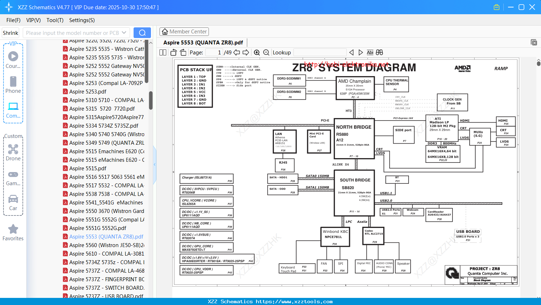
Task: Click the Shrink button
Action: coord(11,33)
